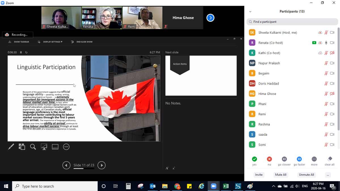340x191 pixels.
Task: Click the green yes reaction icon
Action: click(254, 159)
